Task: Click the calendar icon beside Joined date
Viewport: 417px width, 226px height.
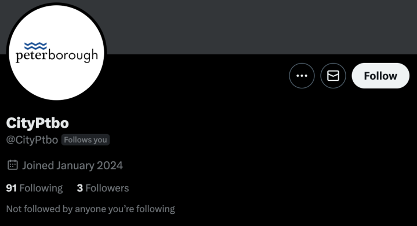Action: pyautogui.click(x=13, y=165)
